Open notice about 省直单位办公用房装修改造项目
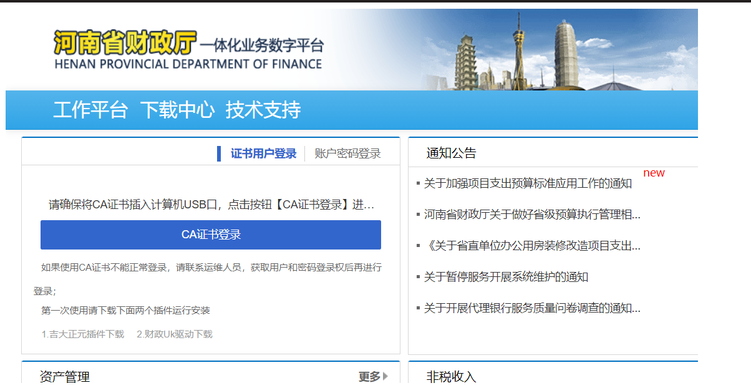Image resolution: width=751 pixels, height=388 pixels. [532, 246]
